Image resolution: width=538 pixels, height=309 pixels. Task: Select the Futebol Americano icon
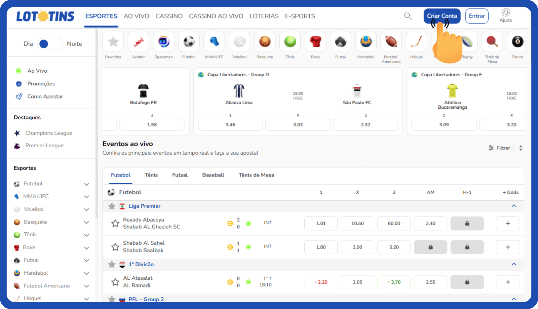[x=391, y=42]
